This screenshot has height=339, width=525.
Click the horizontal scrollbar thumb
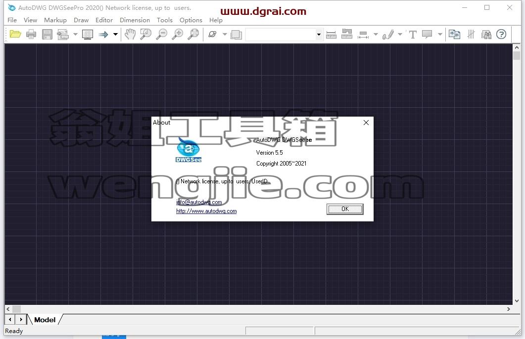point(16,309)
